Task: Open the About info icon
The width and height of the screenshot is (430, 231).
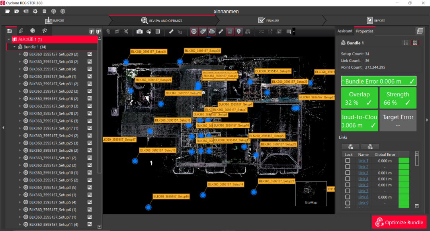Action: [63, 11]
